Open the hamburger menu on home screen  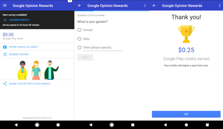[x=5, y=5]
